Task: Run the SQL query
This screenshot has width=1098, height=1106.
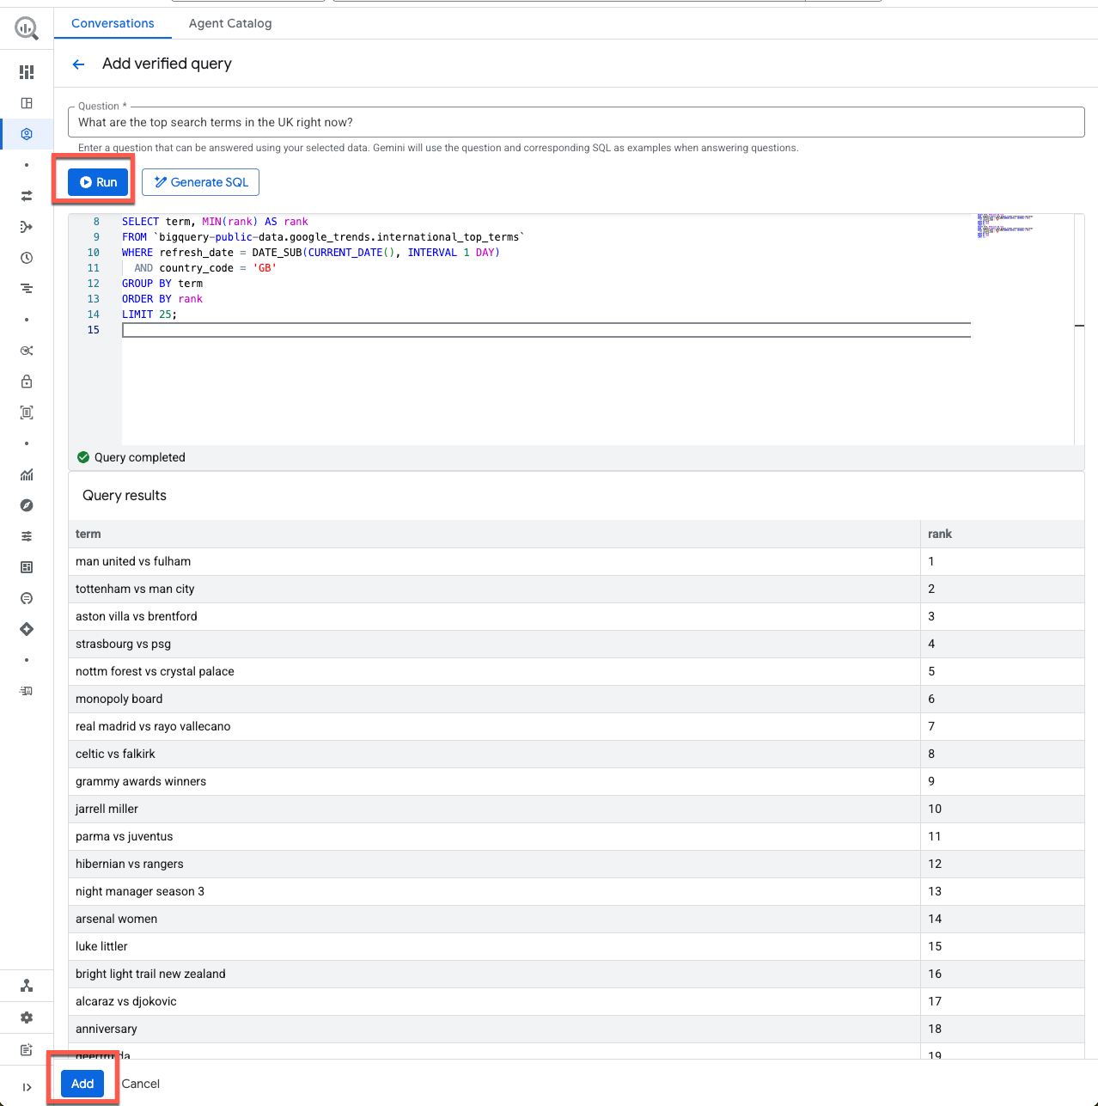Action: [98, 182]
